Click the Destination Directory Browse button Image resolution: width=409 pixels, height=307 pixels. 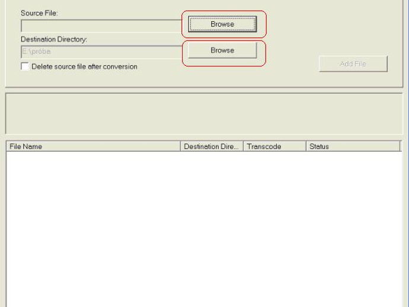tap(222, 50)
